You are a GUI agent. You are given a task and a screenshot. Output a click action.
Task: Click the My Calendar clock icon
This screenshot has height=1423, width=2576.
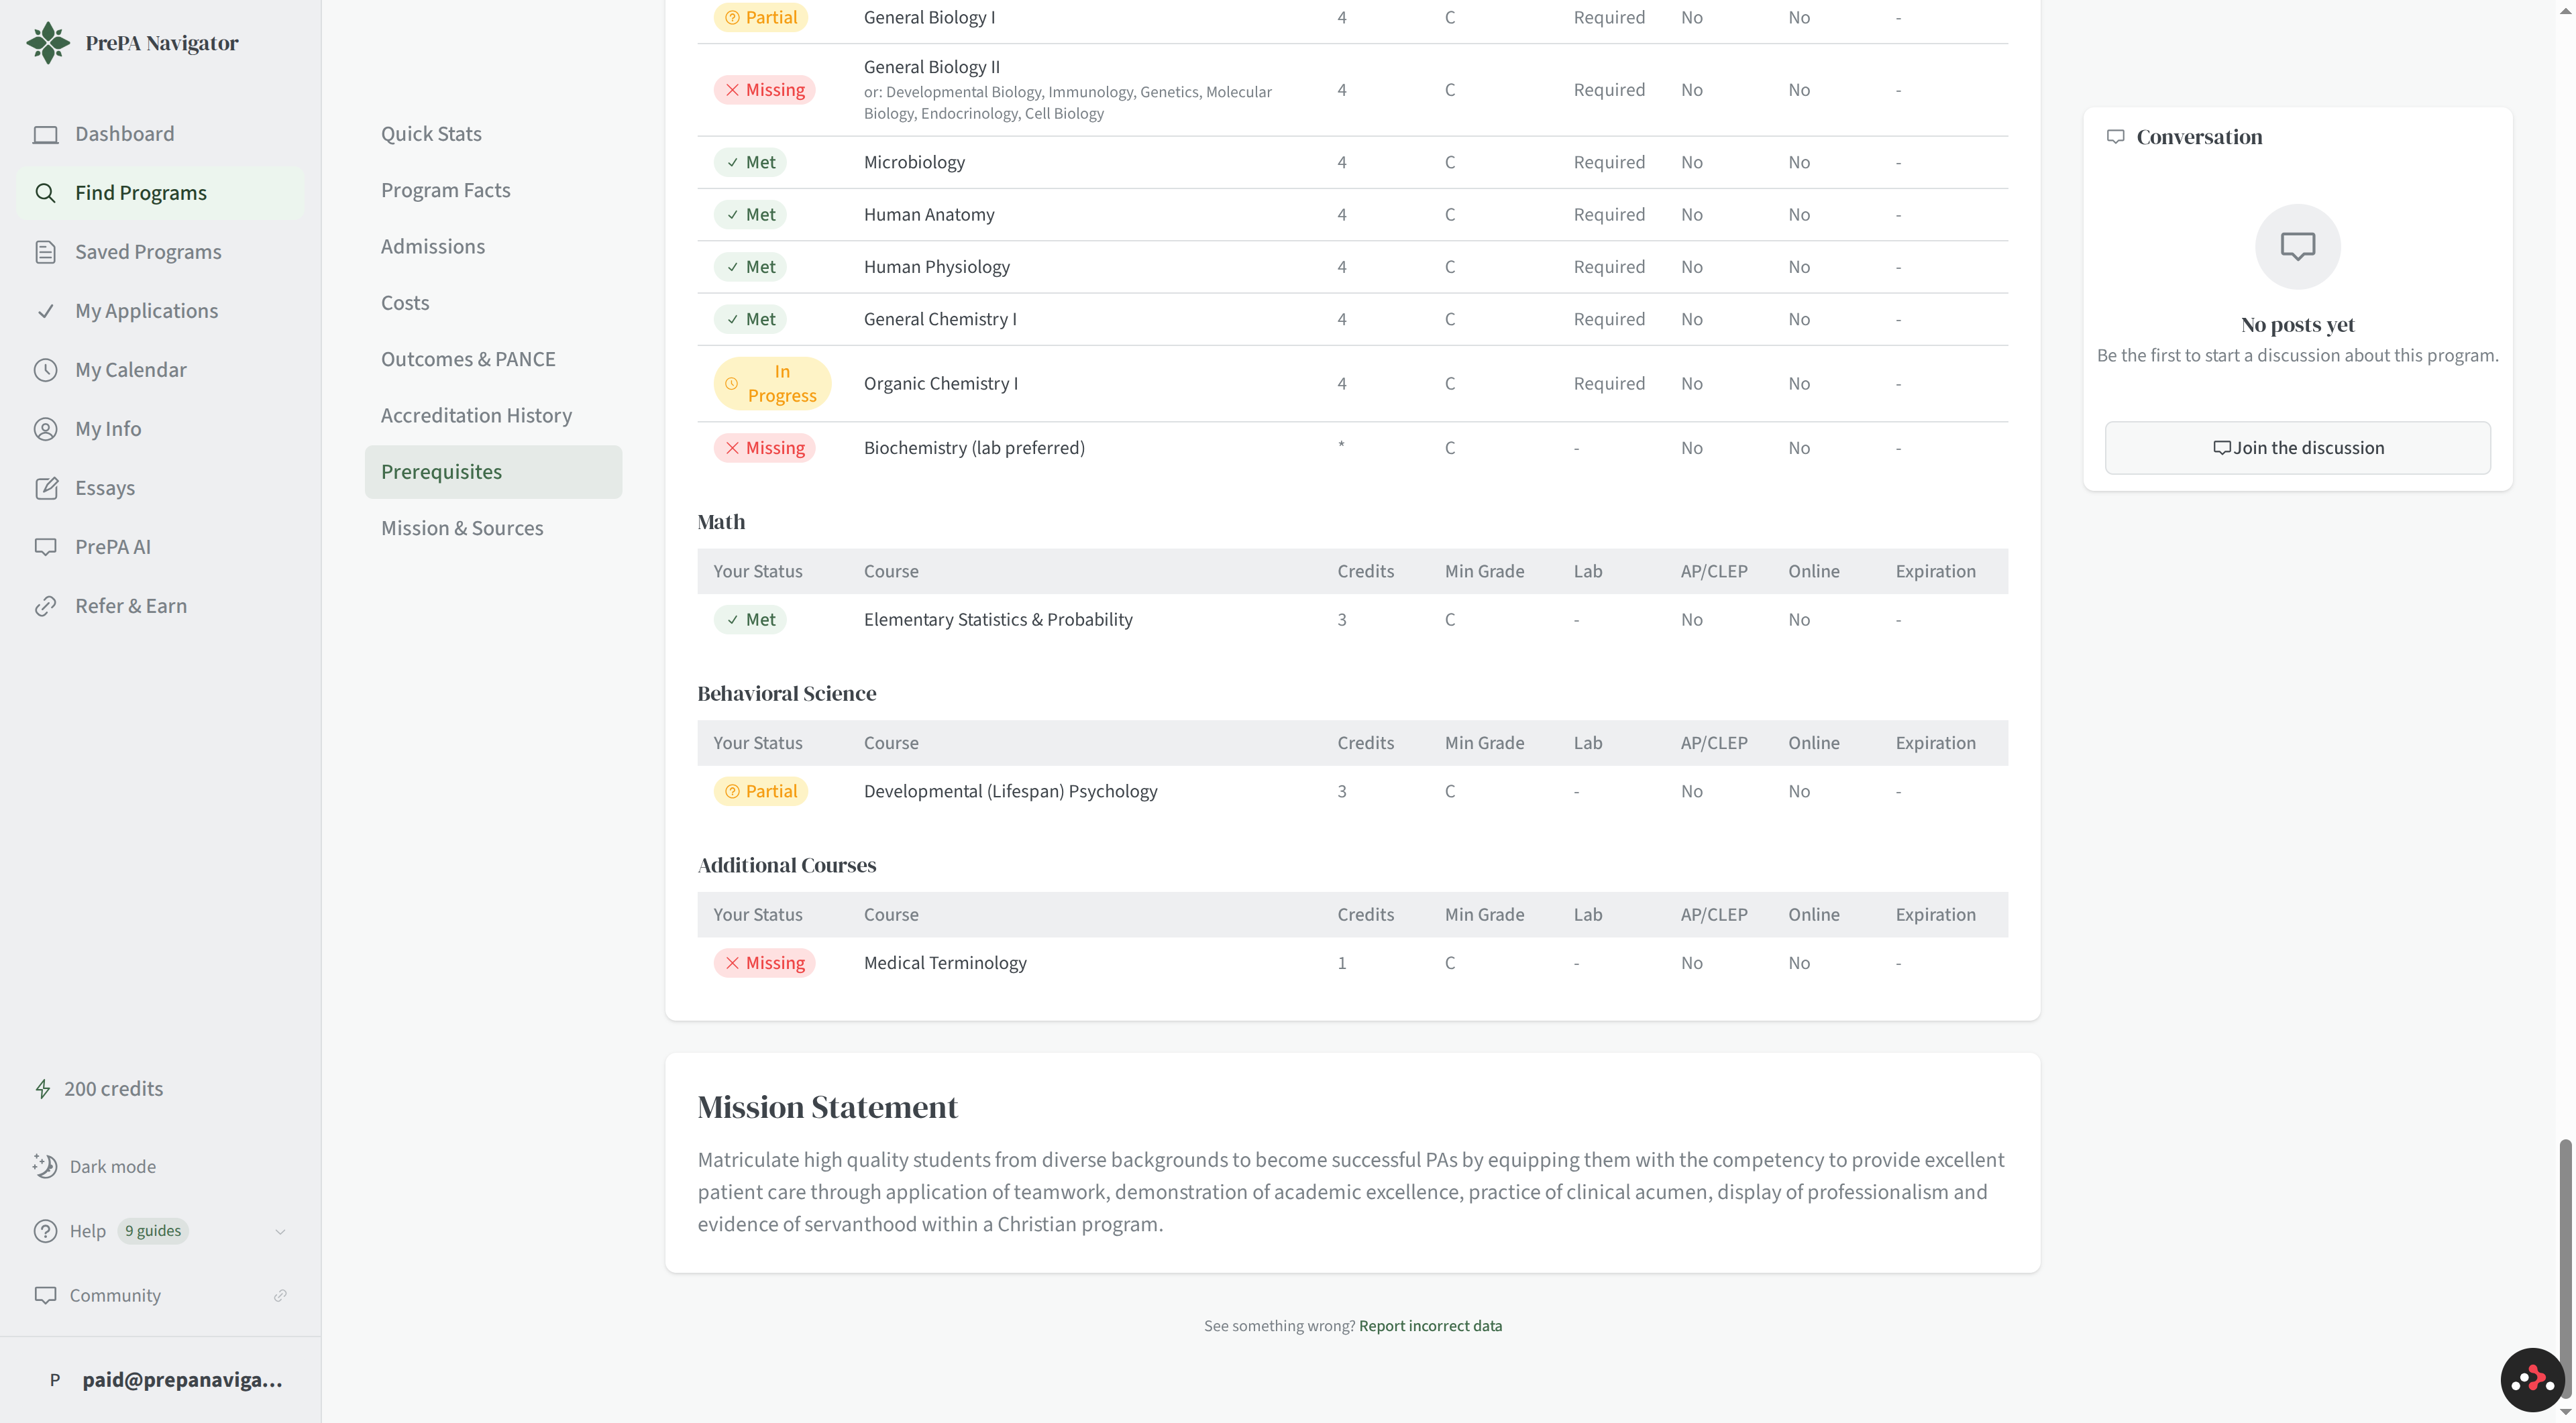click(45, 369)
